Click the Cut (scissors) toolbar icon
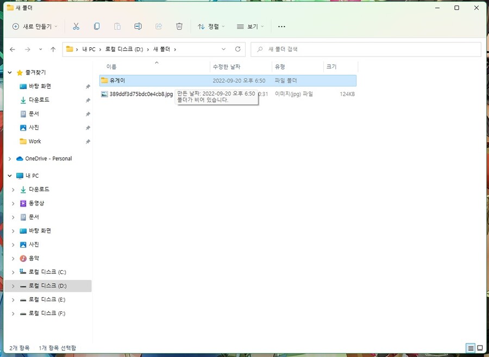The width and height of the screenshot is (489, 357). [76, 26]
